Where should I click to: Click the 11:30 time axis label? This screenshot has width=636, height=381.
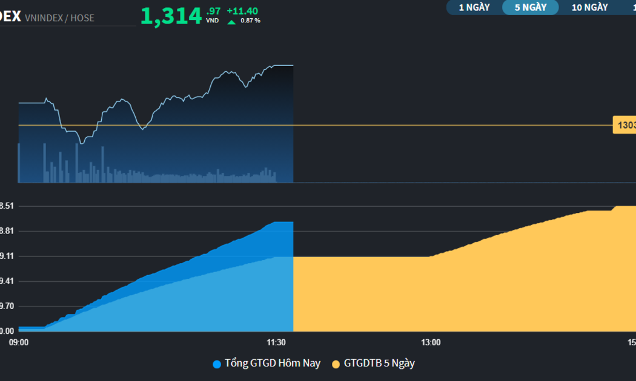pos(276,342)
